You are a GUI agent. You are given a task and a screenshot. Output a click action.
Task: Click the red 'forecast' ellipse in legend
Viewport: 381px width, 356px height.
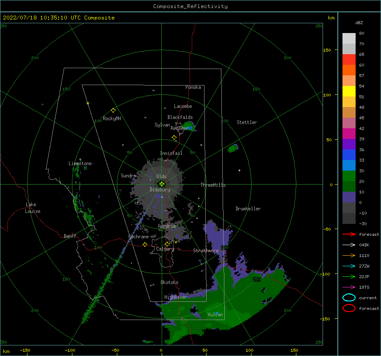pos(349,308)
